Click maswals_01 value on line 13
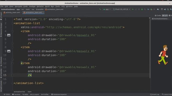Image resolution: width=172 pixels, height=96 pixels. click(86, 67)
